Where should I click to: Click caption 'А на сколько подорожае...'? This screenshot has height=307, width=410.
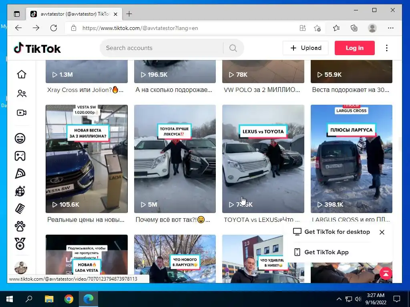coord(174,90)
